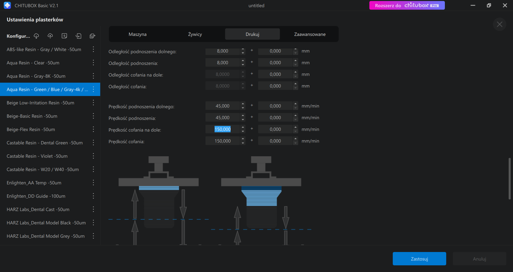This screenshot has width=513, height=272.
Task: Edit Prędkość podnoszenia second value field
Action: (275, 118)
